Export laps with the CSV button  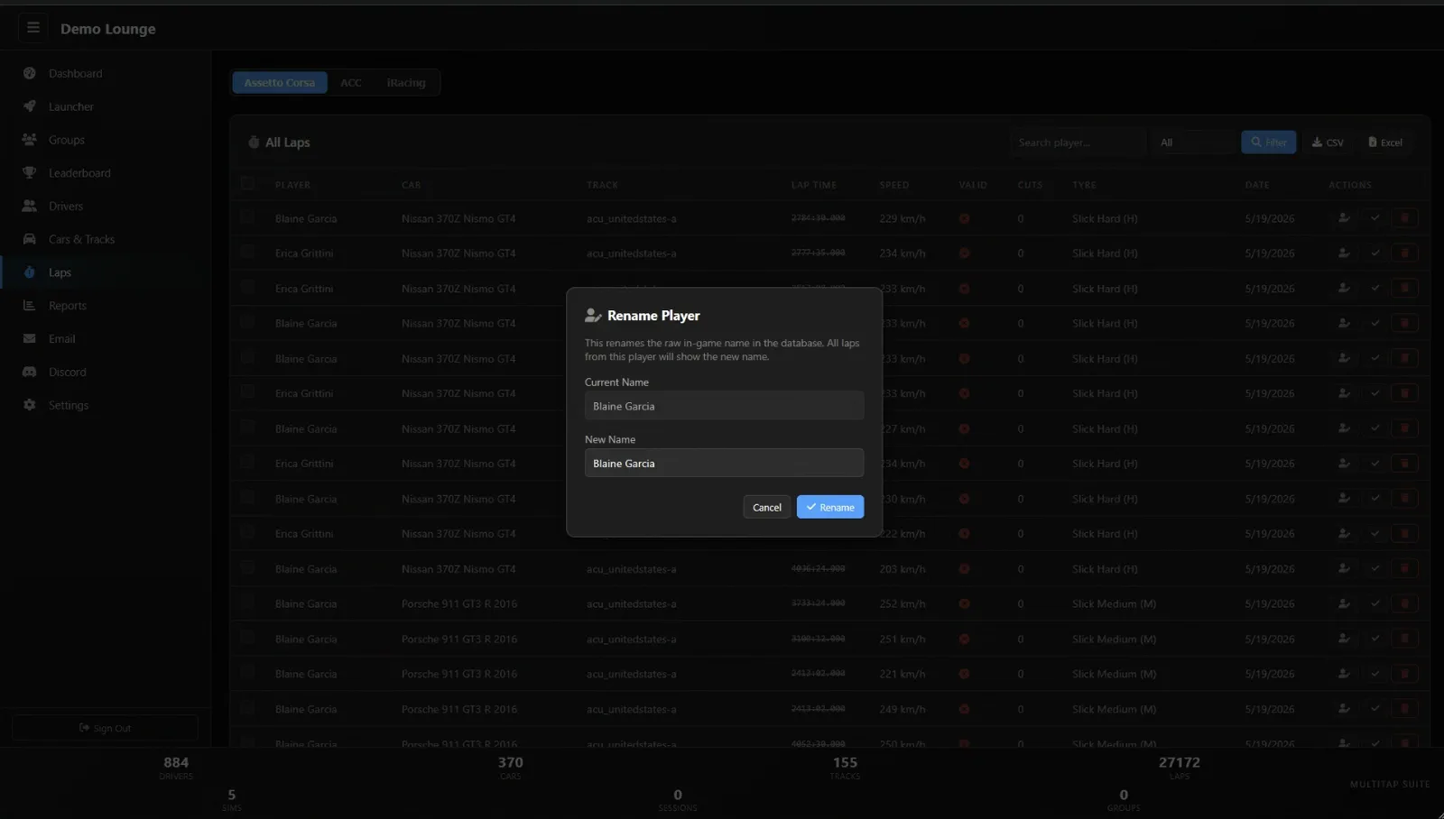tap(1328, 143)
